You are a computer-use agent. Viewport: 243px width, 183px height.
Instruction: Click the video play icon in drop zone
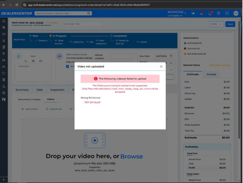coord(95,140)
